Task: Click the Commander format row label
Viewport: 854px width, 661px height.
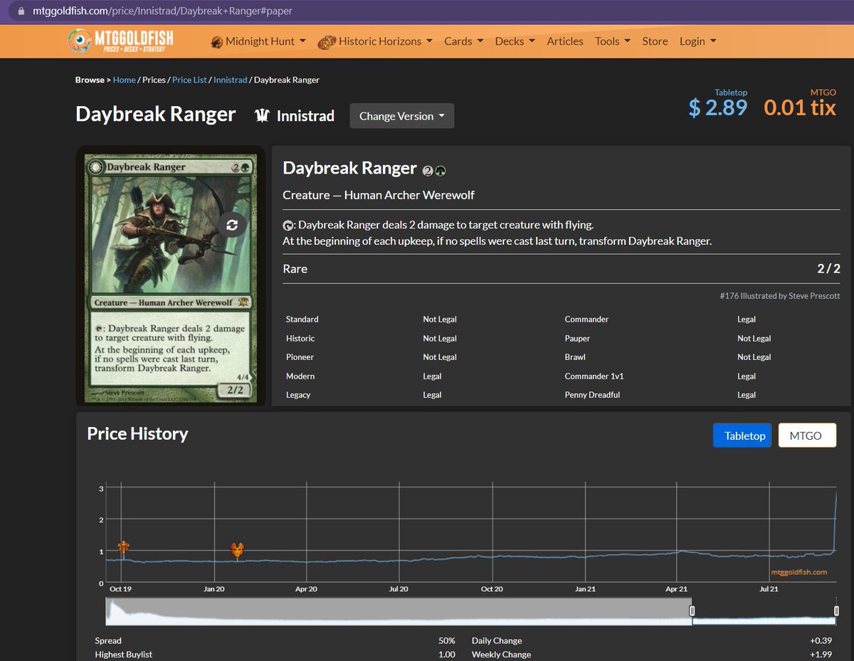Action: (586, 319)
